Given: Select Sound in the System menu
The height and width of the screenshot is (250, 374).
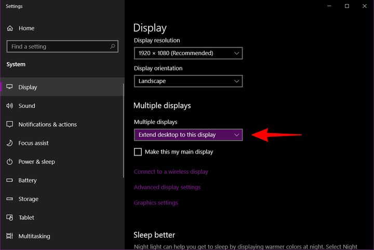Looking at the screenshot, I should pyautogui.click(x=62, y=106).
